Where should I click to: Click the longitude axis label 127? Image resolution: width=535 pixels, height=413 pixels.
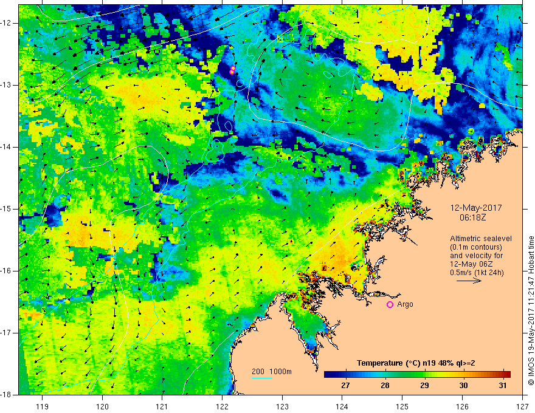[x=522, y=406]
